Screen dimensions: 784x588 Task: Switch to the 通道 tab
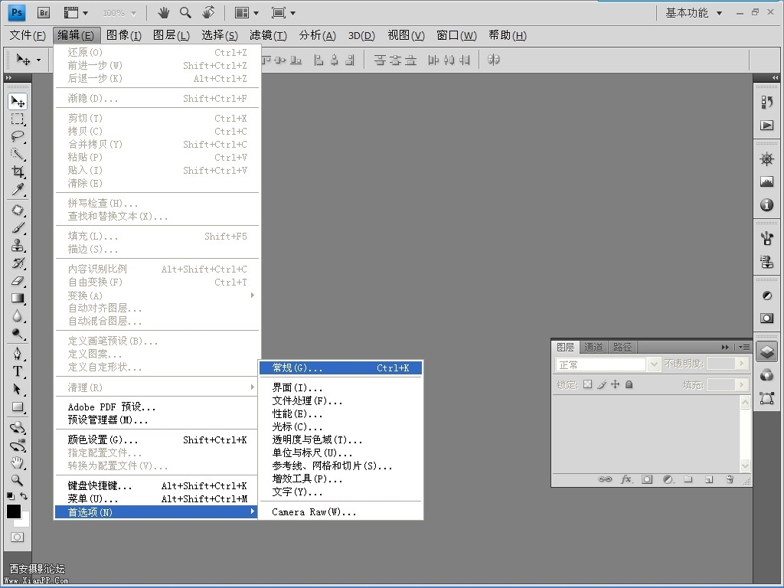593,347
